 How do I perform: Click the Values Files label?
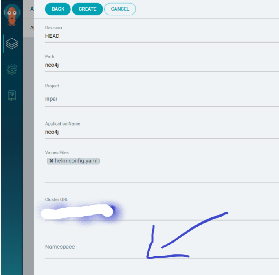pos(57,153)
